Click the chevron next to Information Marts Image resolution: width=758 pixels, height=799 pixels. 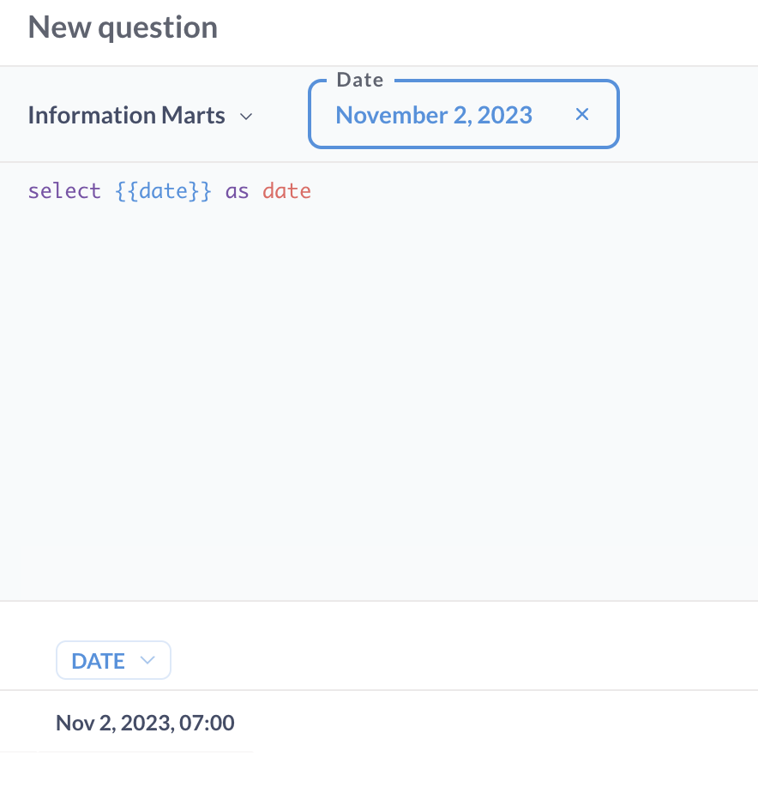pos(246,116)
